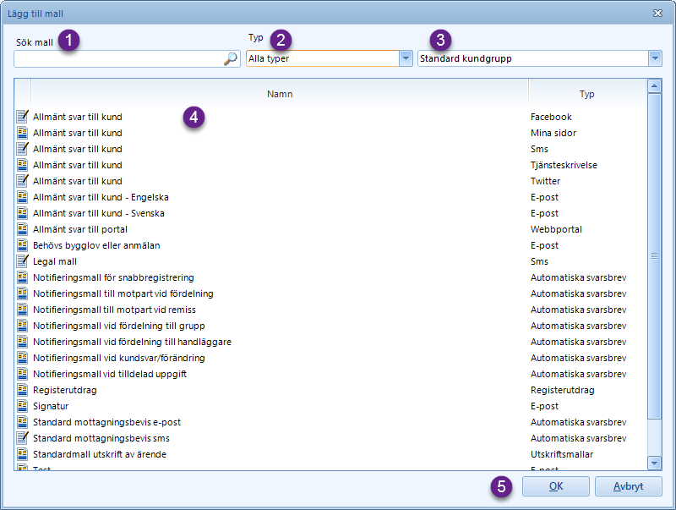Click icon for 'Notifieringsmall vid fördelning till grupp'
This screenshot has width=676, height=510.
tap(23, 325)
